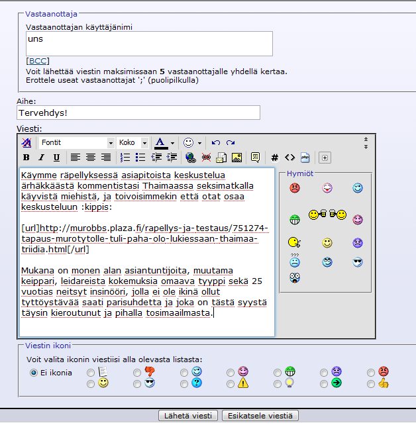Open the text color picker dropdown
Viewport: 416px width, 429px height.
tap(172, 143)
